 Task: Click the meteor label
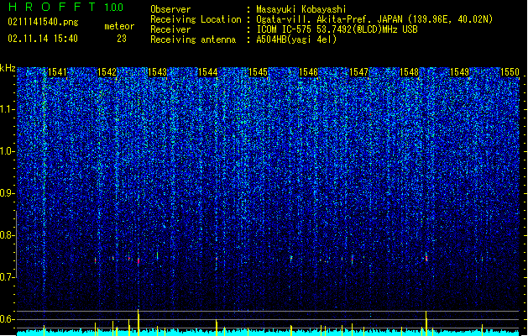(119, 26)
